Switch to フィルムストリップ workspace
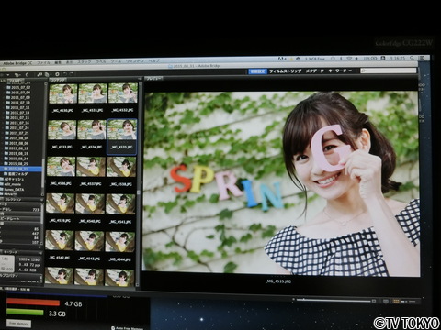The image size is (441, 330). point(286,71)
